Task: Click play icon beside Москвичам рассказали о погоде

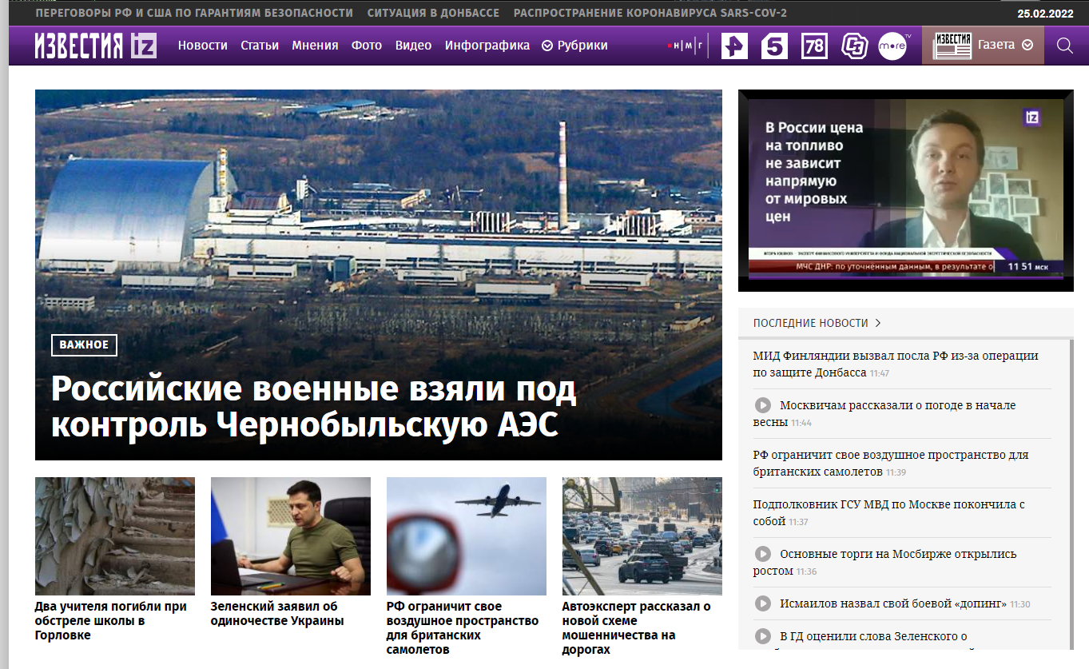Action: coord(763,405)
